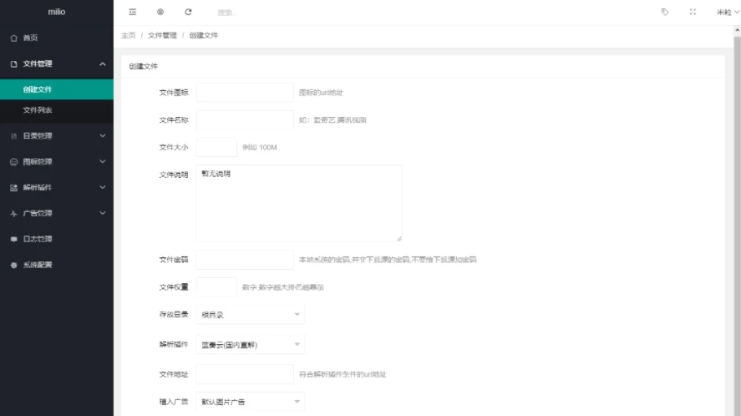Click the 日志管理 icon in sidebar

(x=13, y=239)
